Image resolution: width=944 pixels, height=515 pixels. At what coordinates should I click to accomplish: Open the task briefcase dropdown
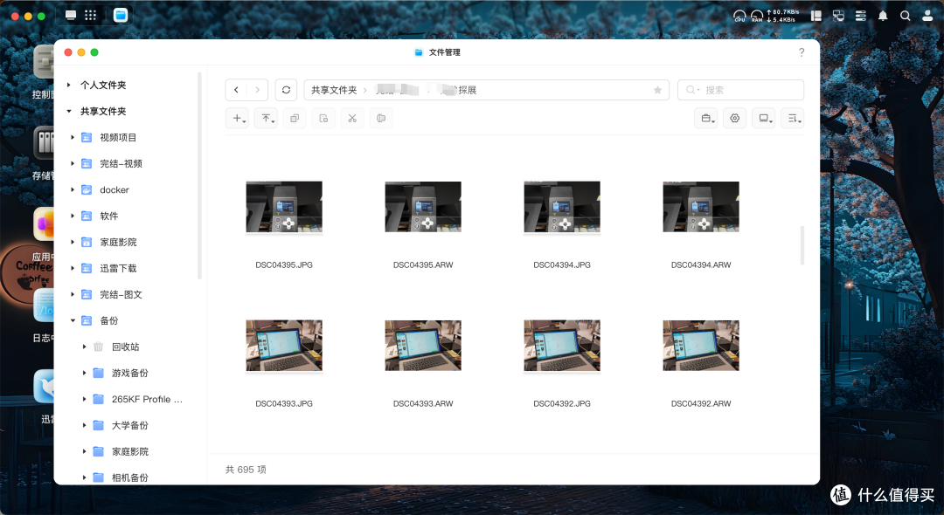click(x=705, y=119)
